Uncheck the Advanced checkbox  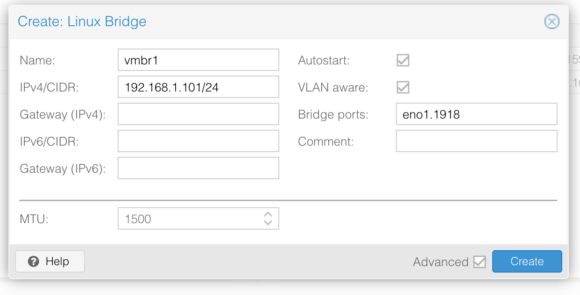(480, 262)
